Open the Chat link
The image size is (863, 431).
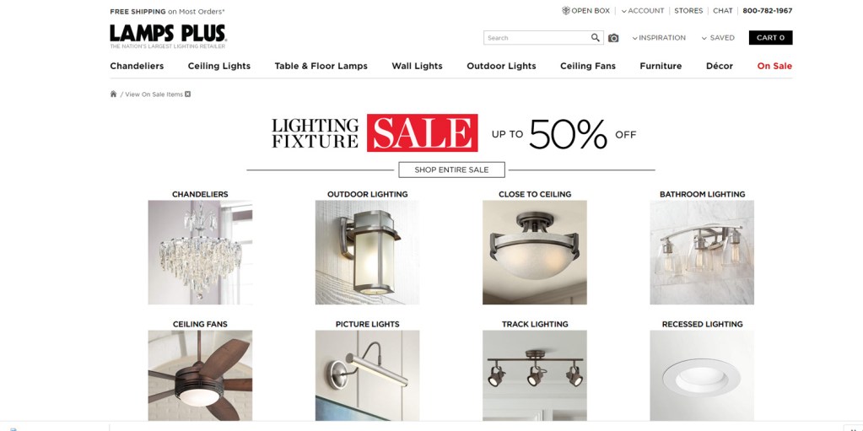point(723,10)
